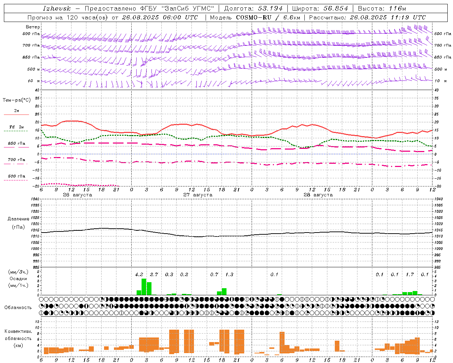Select the 1.3 precipitation value label
This screenshot has height=363, width=453.
[x=229, y=274]
